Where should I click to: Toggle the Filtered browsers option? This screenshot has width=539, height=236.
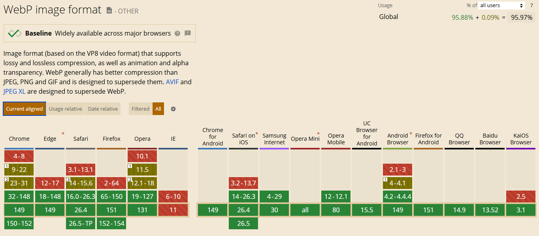coord(141,109)
